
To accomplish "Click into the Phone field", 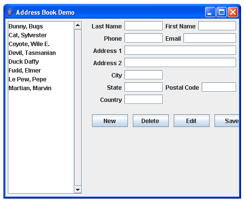I will coord(144,38).
